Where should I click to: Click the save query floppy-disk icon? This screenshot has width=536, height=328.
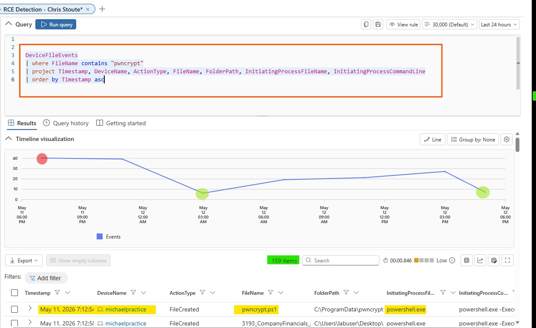[378, 24]
